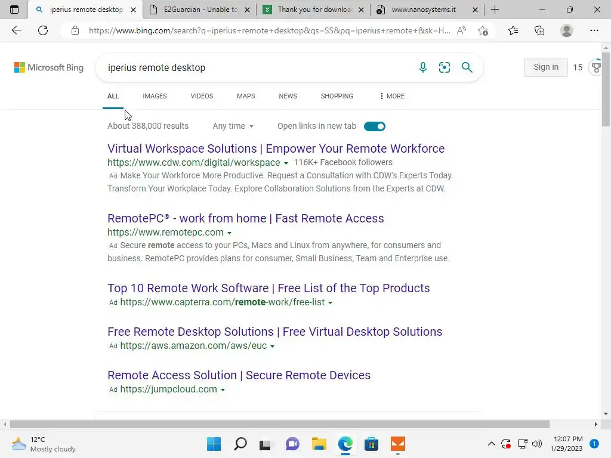Open Free Remote Desktop Solutions result
This screenshot has width=611, height=458.
[x=274, y=332]
